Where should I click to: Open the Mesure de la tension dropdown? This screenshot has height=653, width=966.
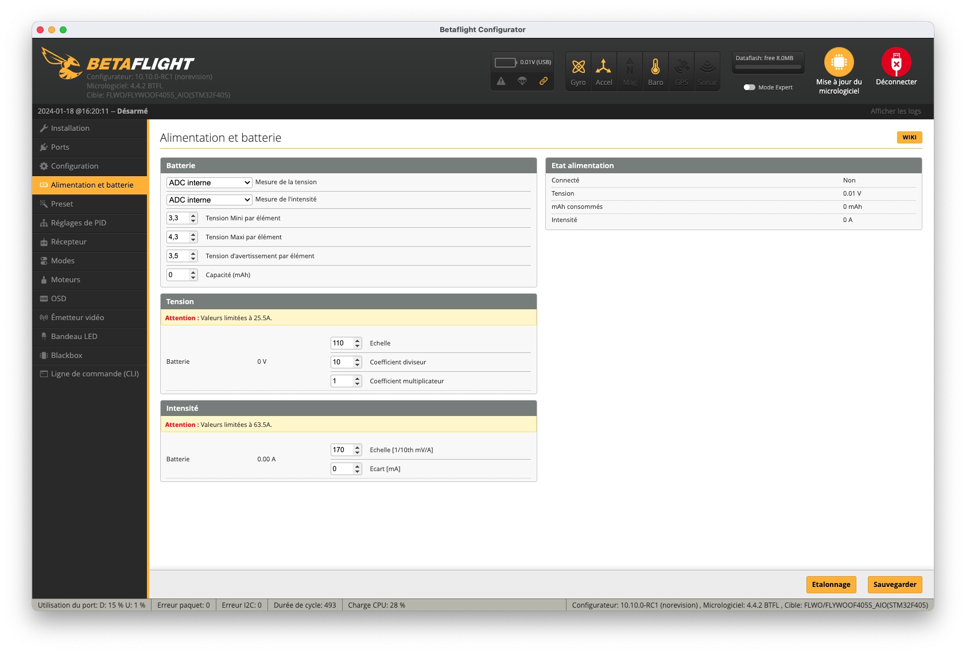click(210, 182)
